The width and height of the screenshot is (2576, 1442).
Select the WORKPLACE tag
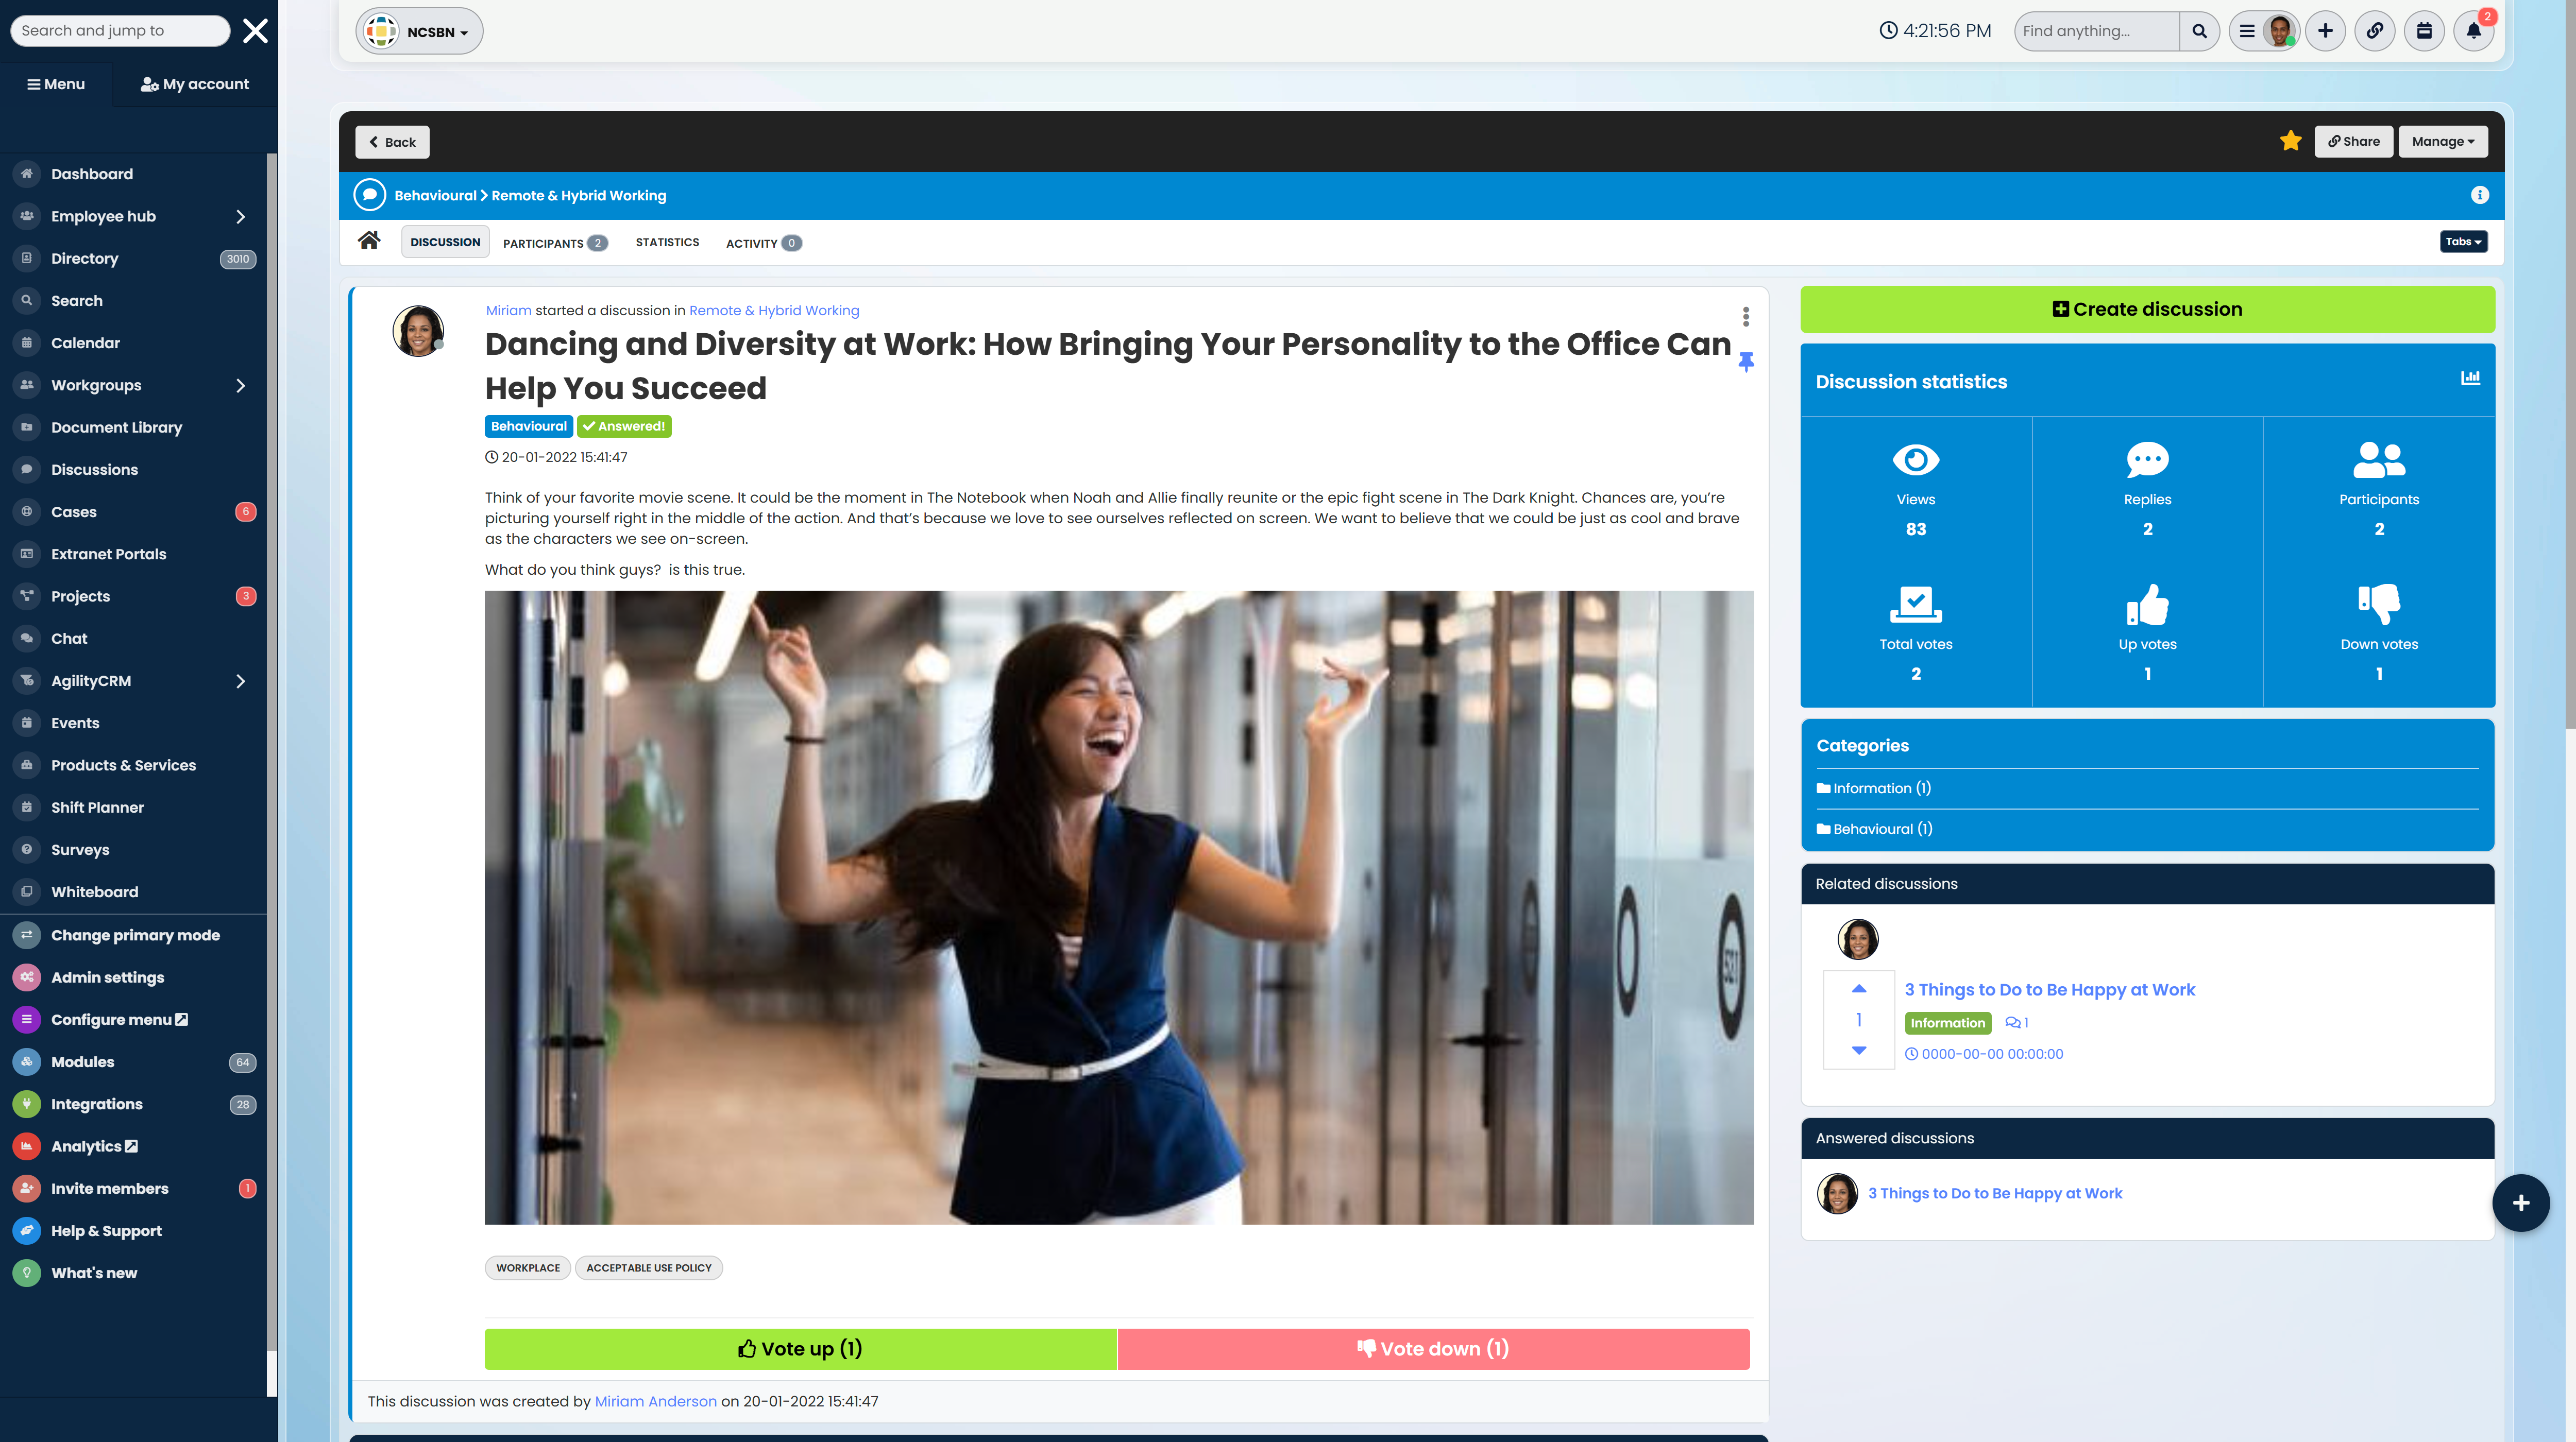click(528, 1267)
